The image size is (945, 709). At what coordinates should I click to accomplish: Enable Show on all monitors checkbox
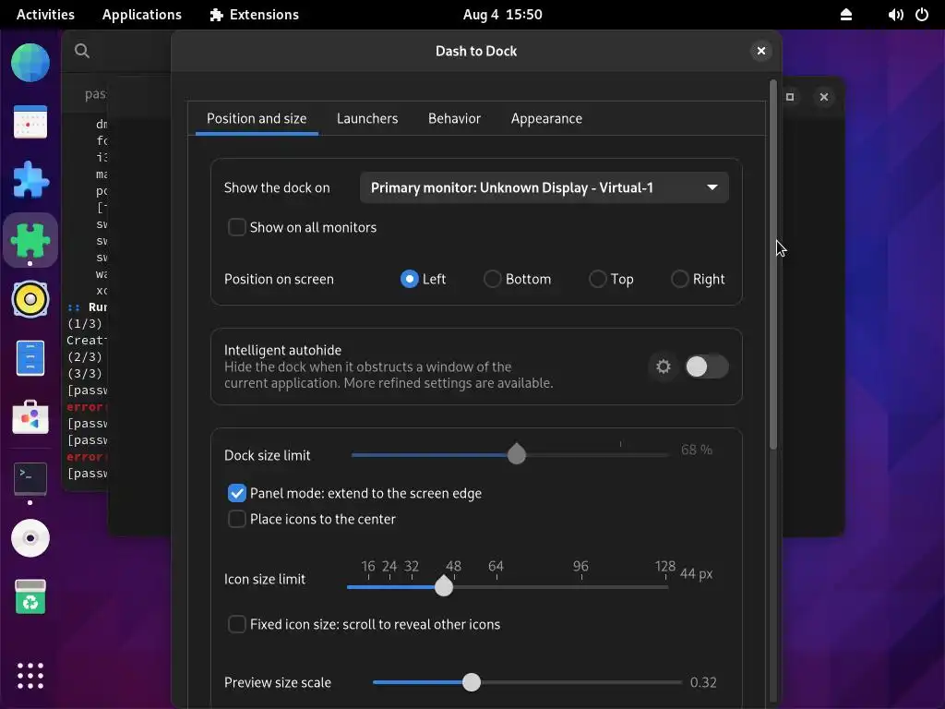pos(237,227)
